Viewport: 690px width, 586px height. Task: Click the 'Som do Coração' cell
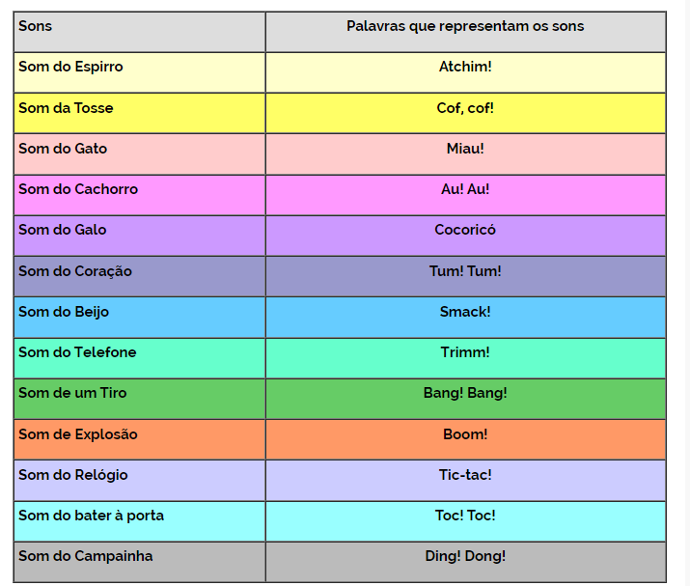tap(140, 276)
